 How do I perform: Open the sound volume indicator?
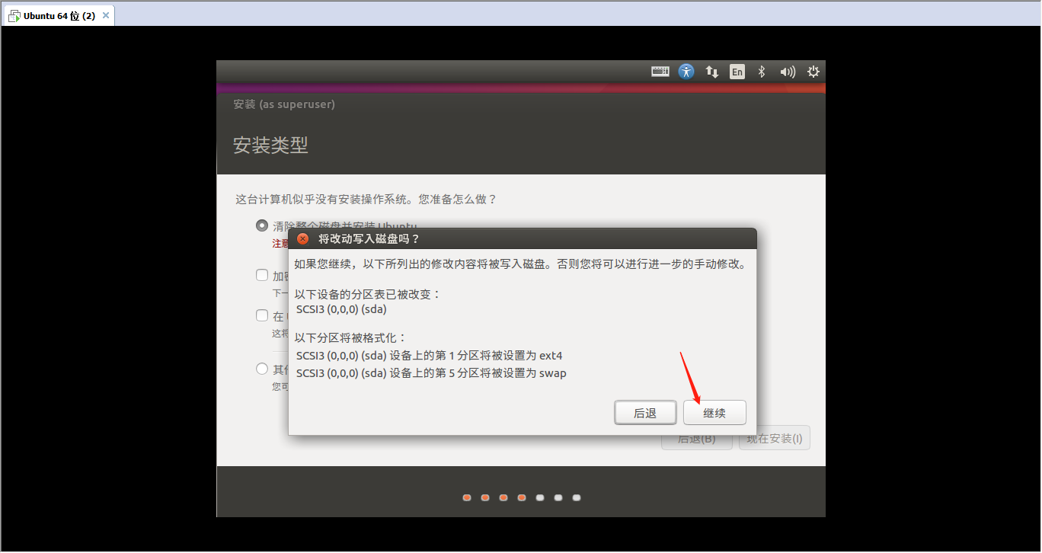788,72
